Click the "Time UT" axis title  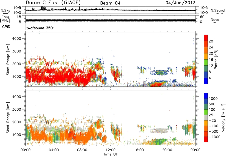[110, 154]
